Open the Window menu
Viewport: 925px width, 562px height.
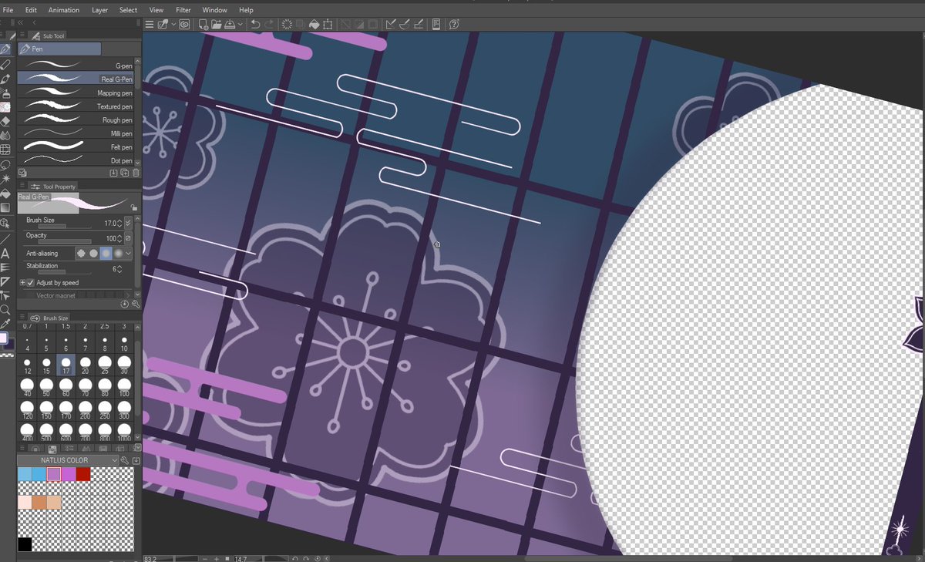pyautogui.click(x=214, y=10)
